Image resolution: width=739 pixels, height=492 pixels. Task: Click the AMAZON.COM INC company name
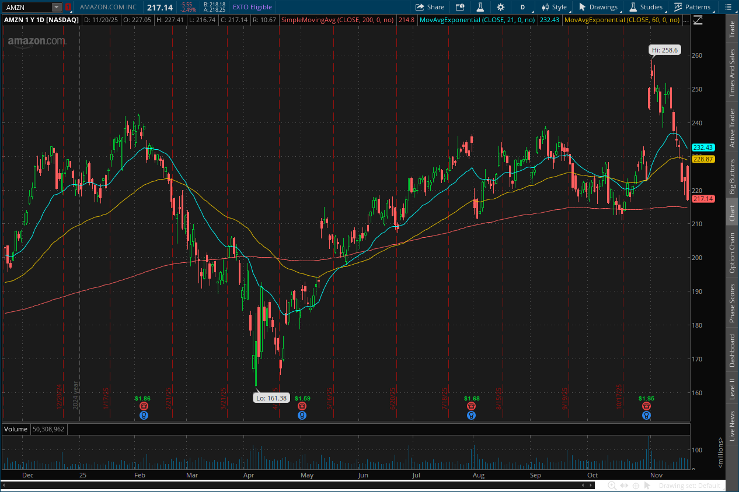click(x=109, y=7)
